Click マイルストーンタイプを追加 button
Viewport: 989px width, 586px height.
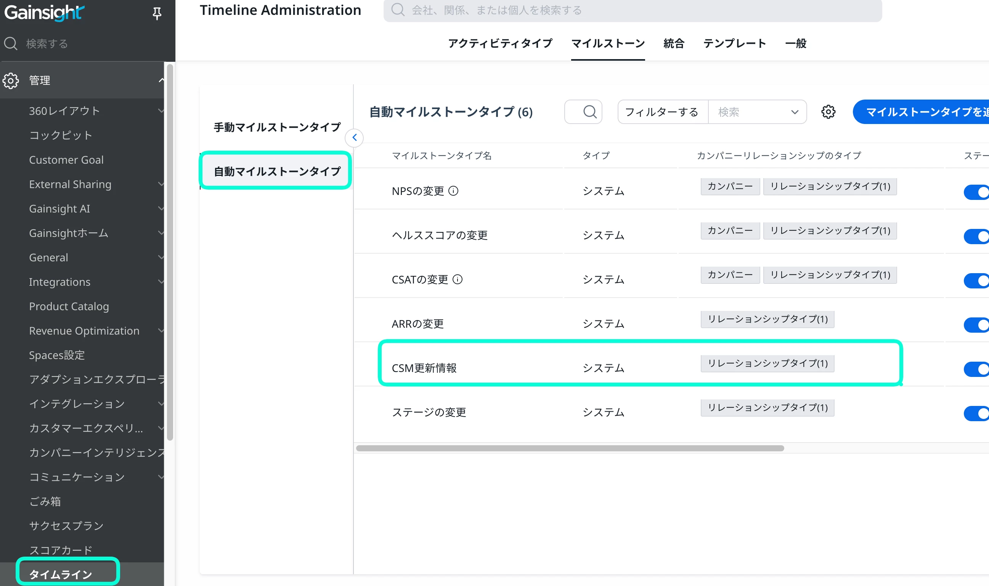coord(923,112)
